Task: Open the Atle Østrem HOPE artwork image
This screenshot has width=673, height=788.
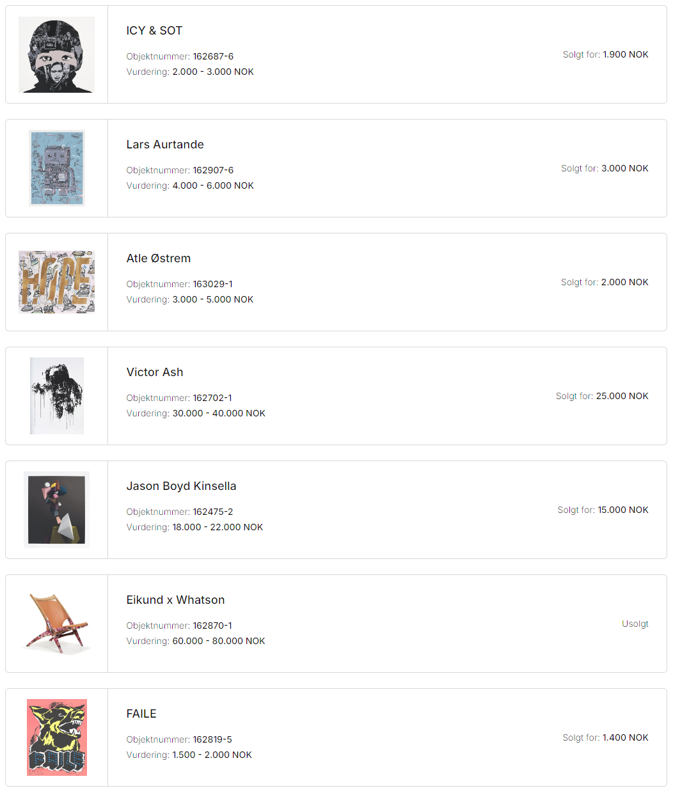Action: click(56, 282)
